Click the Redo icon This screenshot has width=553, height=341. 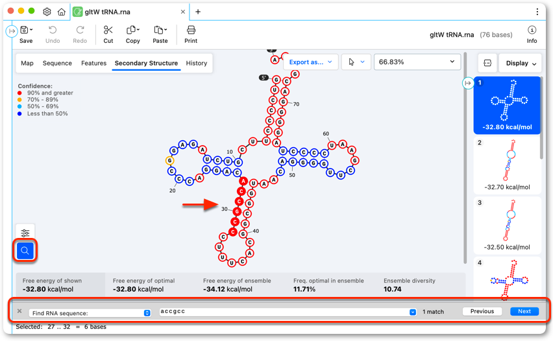point(80,30)
